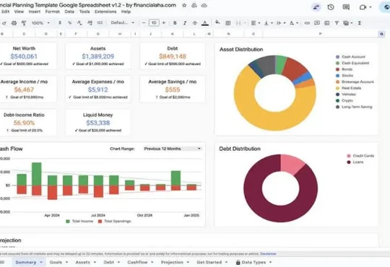This screenshot has height=267, width=390.
Task: Open the fill color bucket tool
Action: pos(217,22)
